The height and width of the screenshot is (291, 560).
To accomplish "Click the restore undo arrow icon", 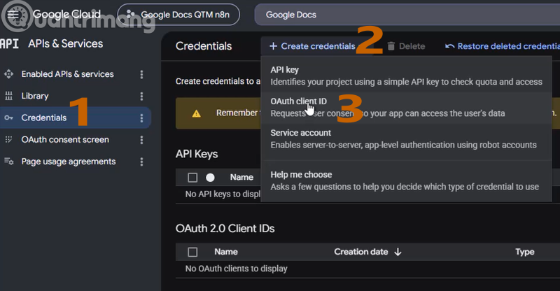I will pos(449,46).
